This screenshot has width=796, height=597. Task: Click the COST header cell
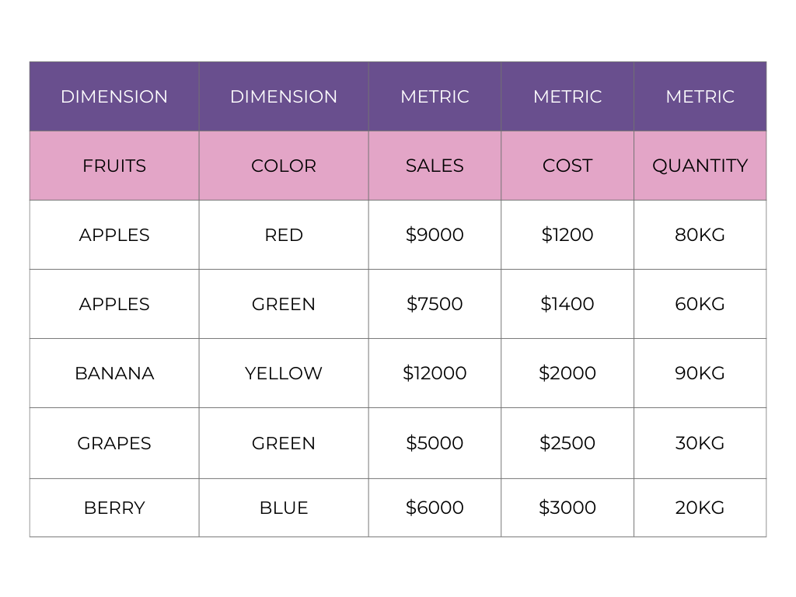tap(567, 166)
